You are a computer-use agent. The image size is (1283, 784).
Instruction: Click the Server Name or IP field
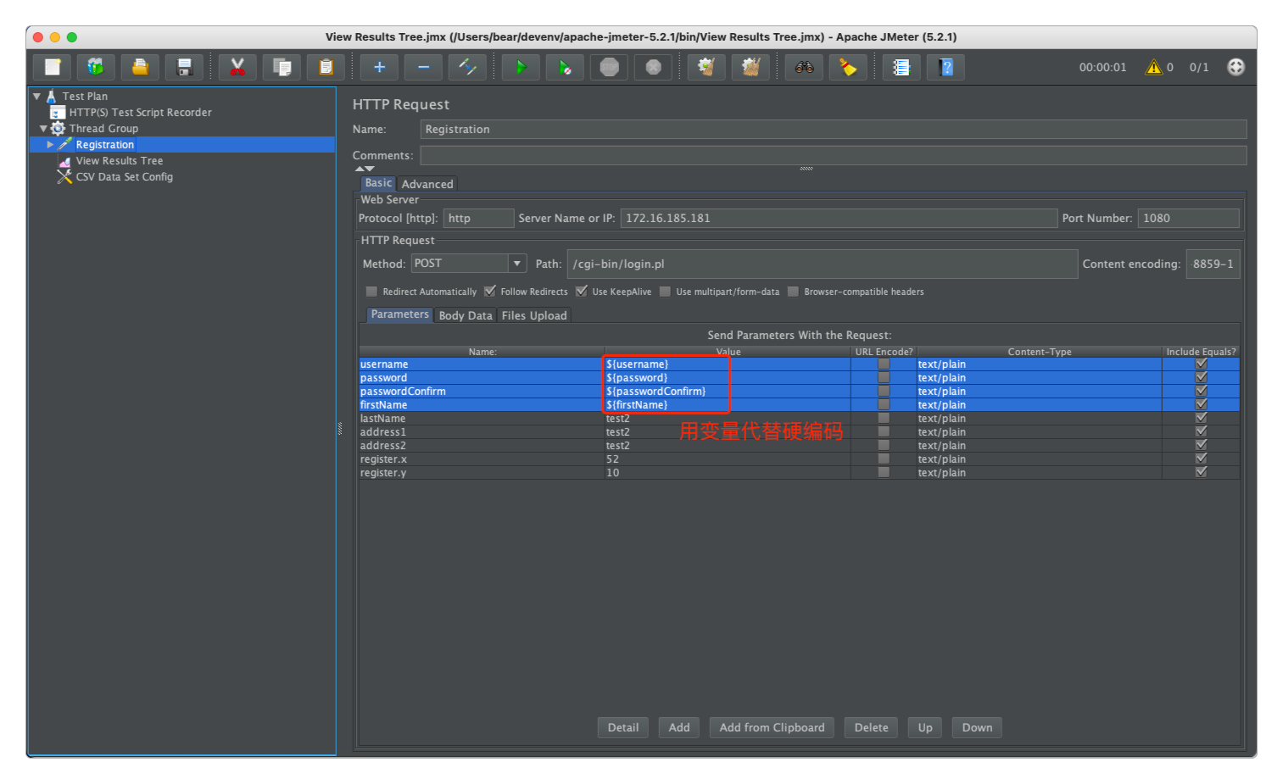pos(839,218)
